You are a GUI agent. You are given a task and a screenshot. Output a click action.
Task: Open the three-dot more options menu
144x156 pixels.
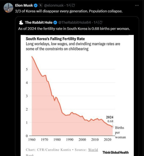coord(137,5)
